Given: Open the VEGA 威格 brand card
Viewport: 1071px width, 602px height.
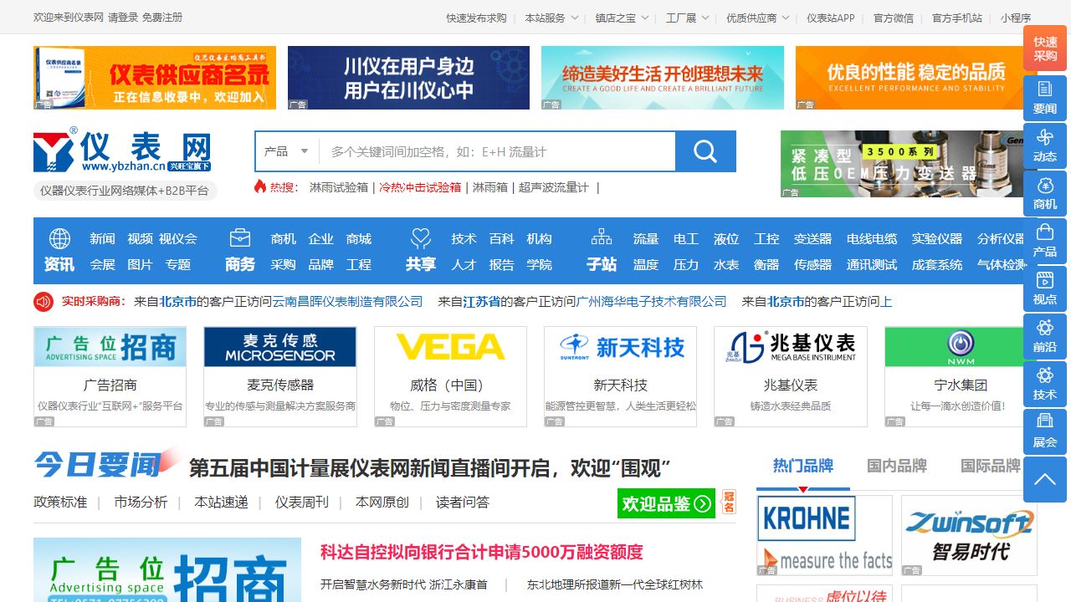Looking at the screenshot, I should pyautogui.click(x=450, y=376).
